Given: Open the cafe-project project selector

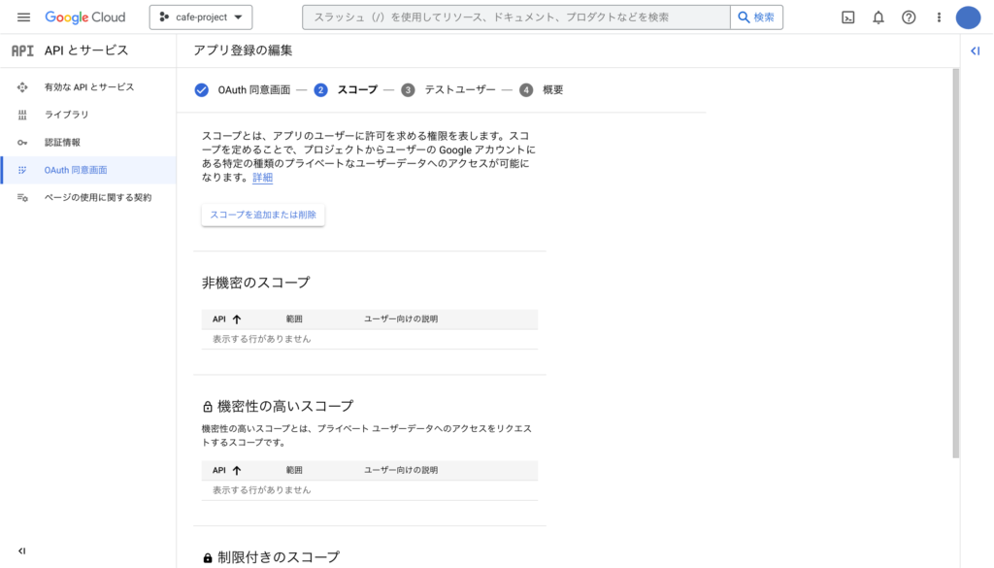Looking at the screenshot, I should click(201, 17).
